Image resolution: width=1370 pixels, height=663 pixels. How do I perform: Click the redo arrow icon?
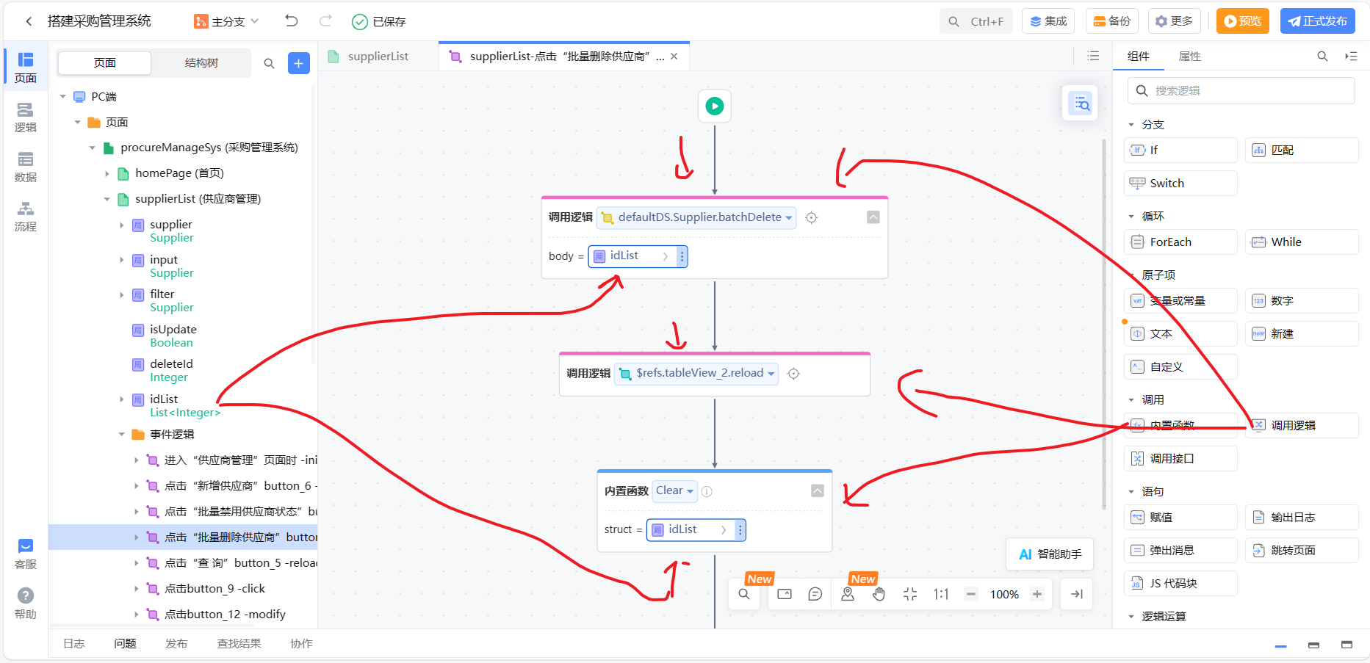click(325, 21)
